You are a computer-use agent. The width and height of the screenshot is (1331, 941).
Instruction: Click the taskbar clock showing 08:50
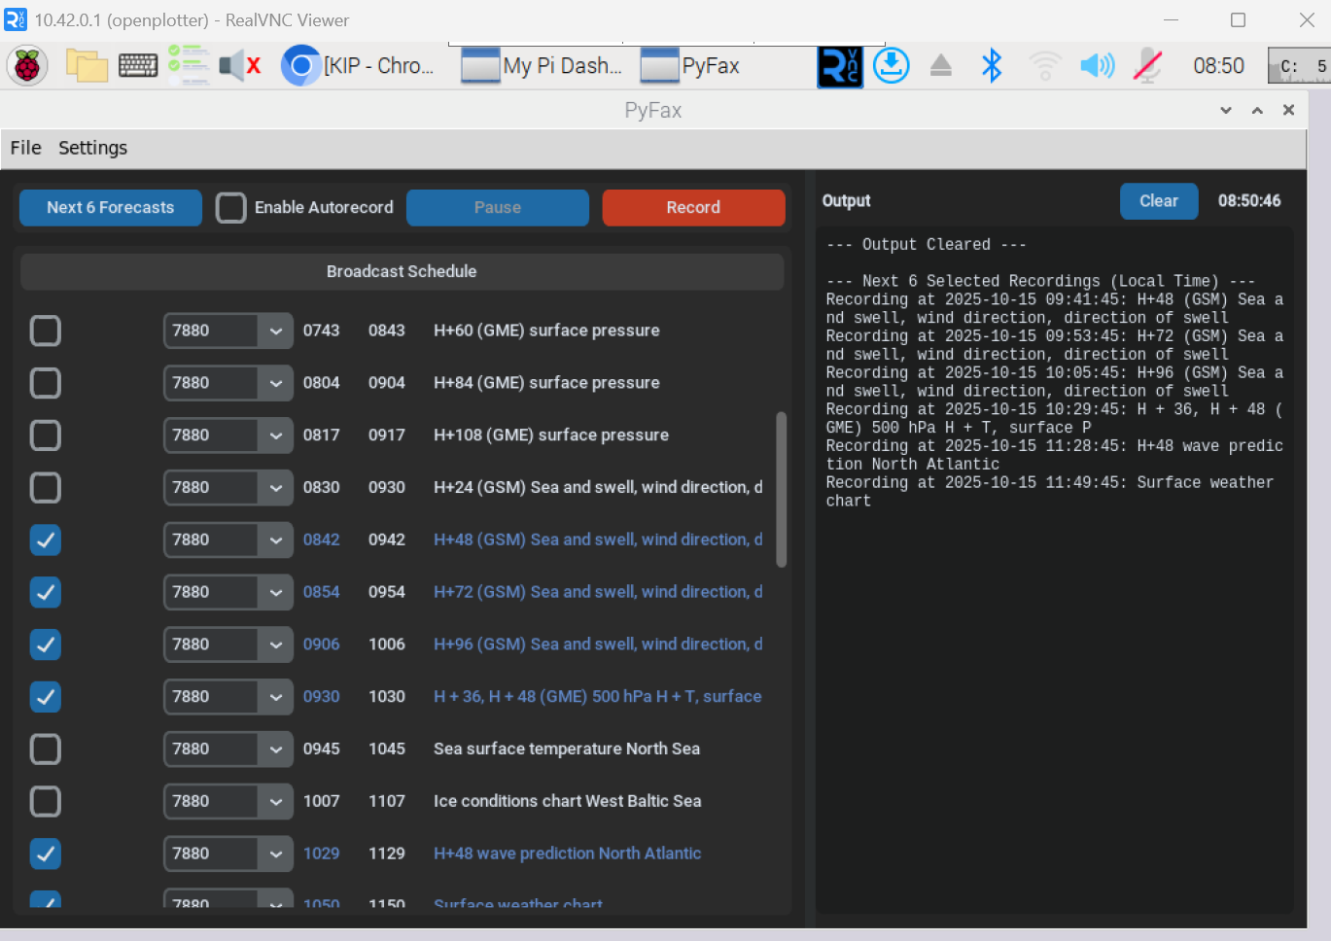tap(1218, 66)
